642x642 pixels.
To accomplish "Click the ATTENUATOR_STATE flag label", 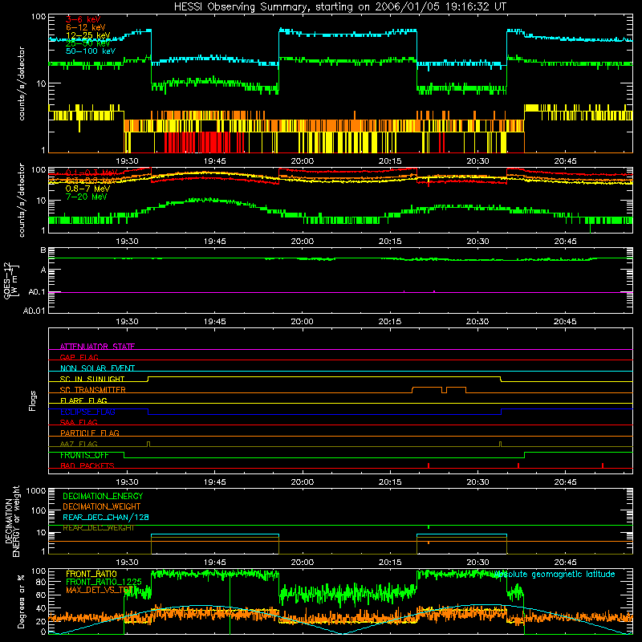I will pos(97,347).
